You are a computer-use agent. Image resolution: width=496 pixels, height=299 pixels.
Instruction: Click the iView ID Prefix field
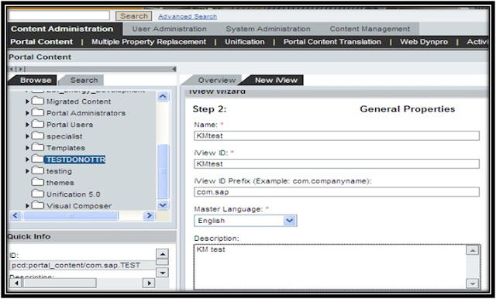pos(336,192)
